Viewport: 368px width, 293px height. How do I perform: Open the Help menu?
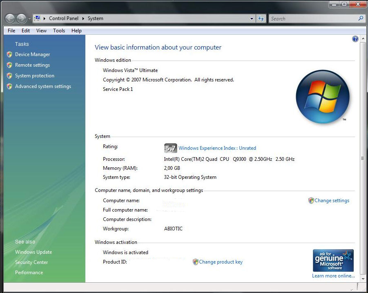coord(76,31)
